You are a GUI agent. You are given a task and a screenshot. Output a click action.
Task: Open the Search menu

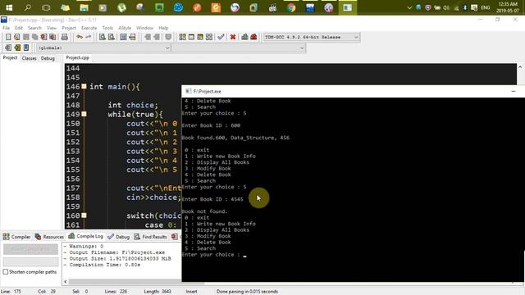34,28
